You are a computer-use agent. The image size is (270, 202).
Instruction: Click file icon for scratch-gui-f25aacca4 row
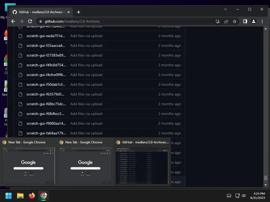coord(20,46)
